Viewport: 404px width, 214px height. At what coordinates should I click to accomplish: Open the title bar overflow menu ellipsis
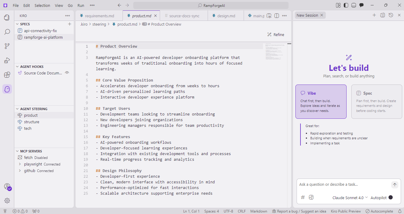(x=92, y=5)
